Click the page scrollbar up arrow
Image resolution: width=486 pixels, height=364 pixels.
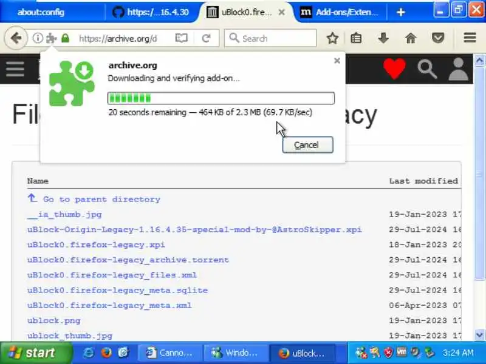click(479, 60)
